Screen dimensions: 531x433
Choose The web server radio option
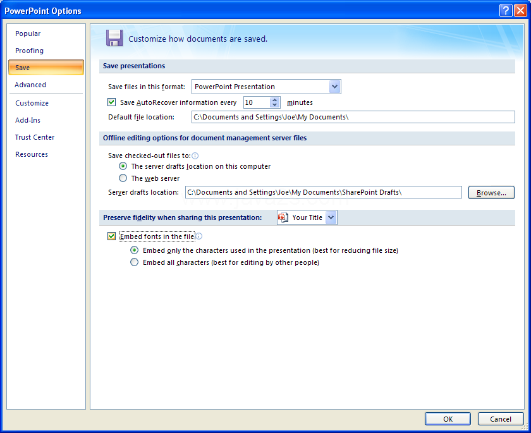point(123,178)
